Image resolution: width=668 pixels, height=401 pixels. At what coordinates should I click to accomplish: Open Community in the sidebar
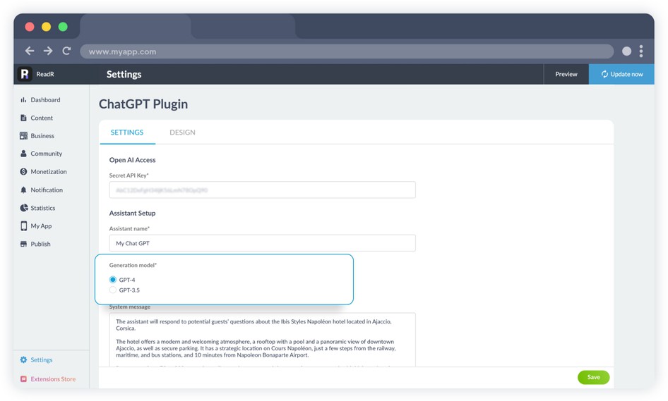coord(47,154)
